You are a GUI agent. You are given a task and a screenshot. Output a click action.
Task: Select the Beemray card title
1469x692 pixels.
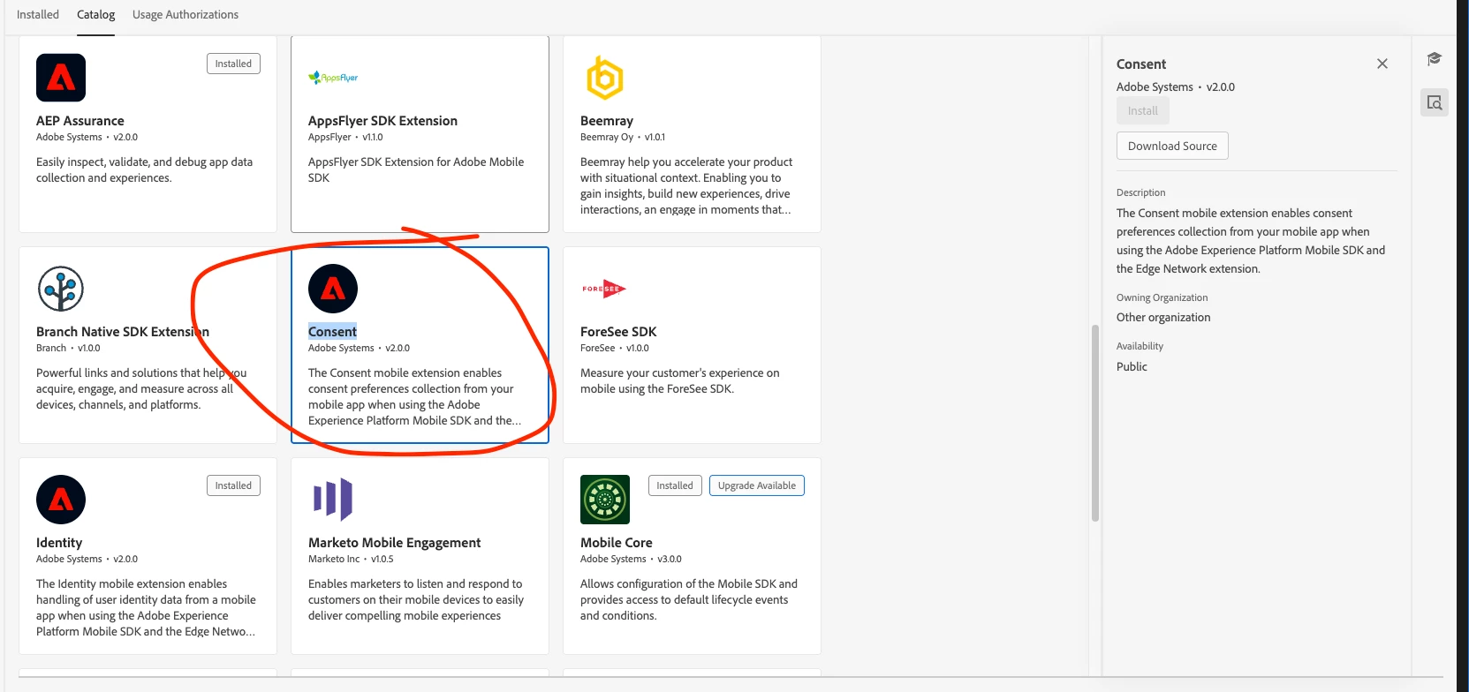[607, 121]
